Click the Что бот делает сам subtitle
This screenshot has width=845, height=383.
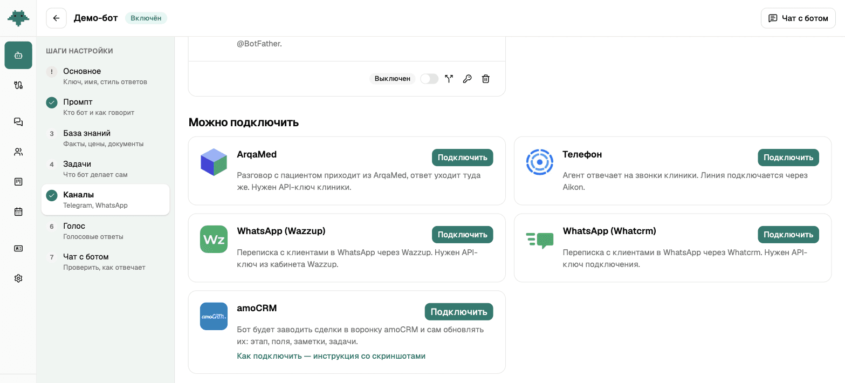coord(95,175)
